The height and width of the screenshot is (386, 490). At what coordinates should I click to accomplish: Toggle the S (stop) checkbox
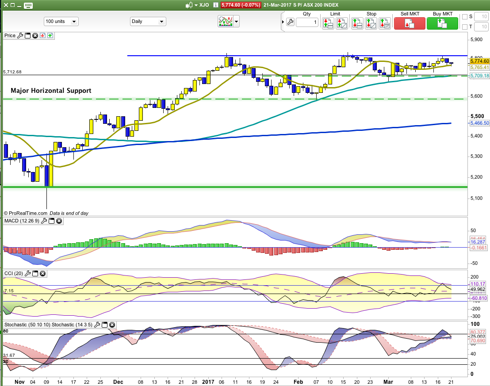465,16
